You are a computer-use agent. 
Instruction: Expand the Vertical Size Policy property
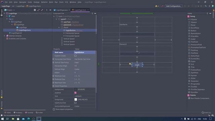[53, 63]
